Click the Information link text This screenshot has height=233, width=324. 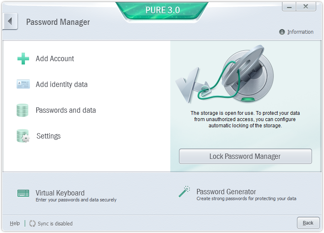click(300, 32)
